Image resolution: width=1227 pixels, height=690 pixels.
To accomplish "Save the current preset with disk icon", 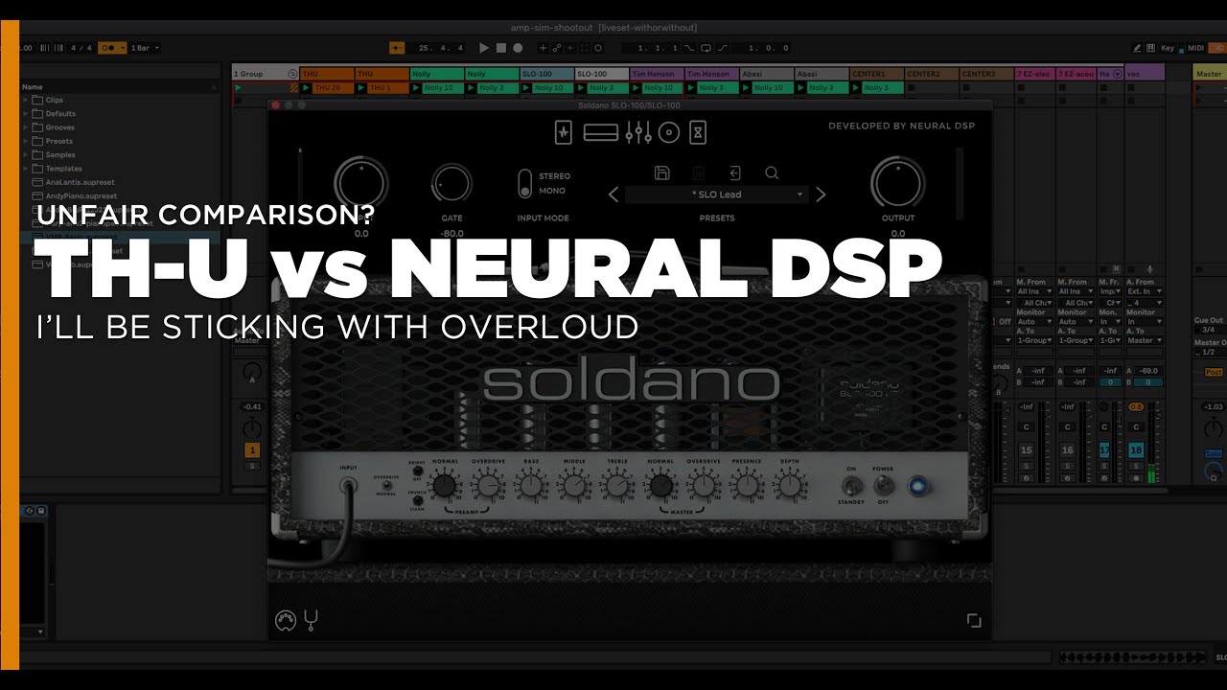I will pyautogui.click(x=662, y=172).
